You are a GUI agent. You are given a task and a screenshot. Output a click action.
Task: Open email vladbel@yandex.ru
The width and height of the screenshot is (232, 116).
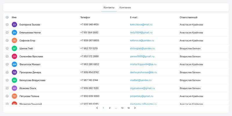141,80
